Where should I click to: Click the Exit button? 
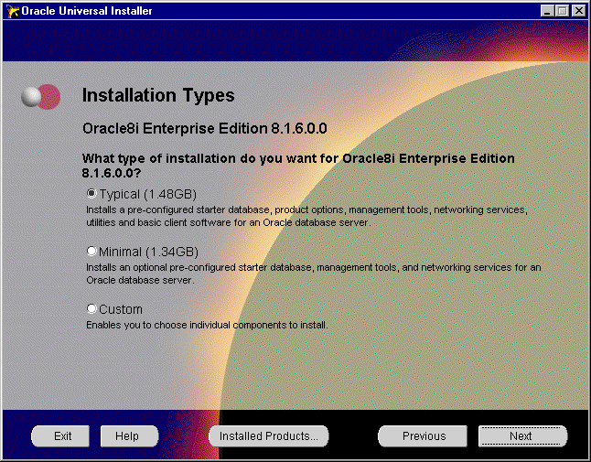click(x=62, y=436)
